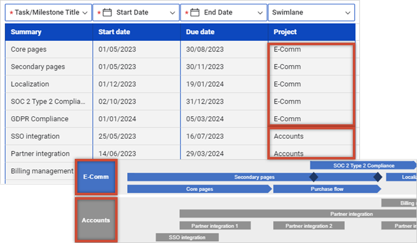Click the first diamond milestone on Secondary pages

coord(314,177)
